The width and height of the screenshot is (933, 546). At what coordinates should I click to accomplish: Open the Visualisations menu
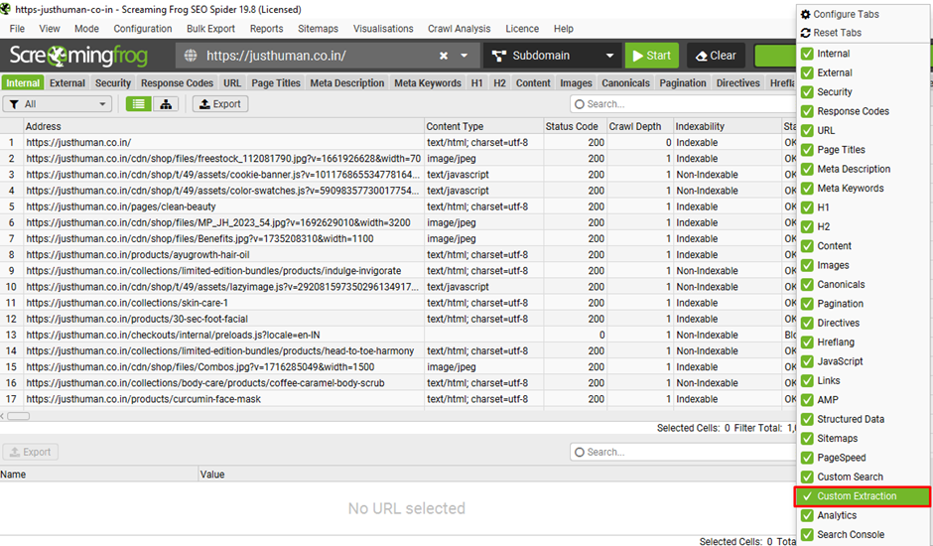pyautogui.click(x=383, y=29)
